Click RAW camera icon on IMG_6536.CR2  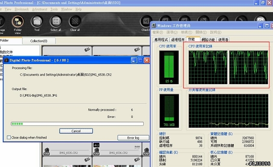coord(96,152)
